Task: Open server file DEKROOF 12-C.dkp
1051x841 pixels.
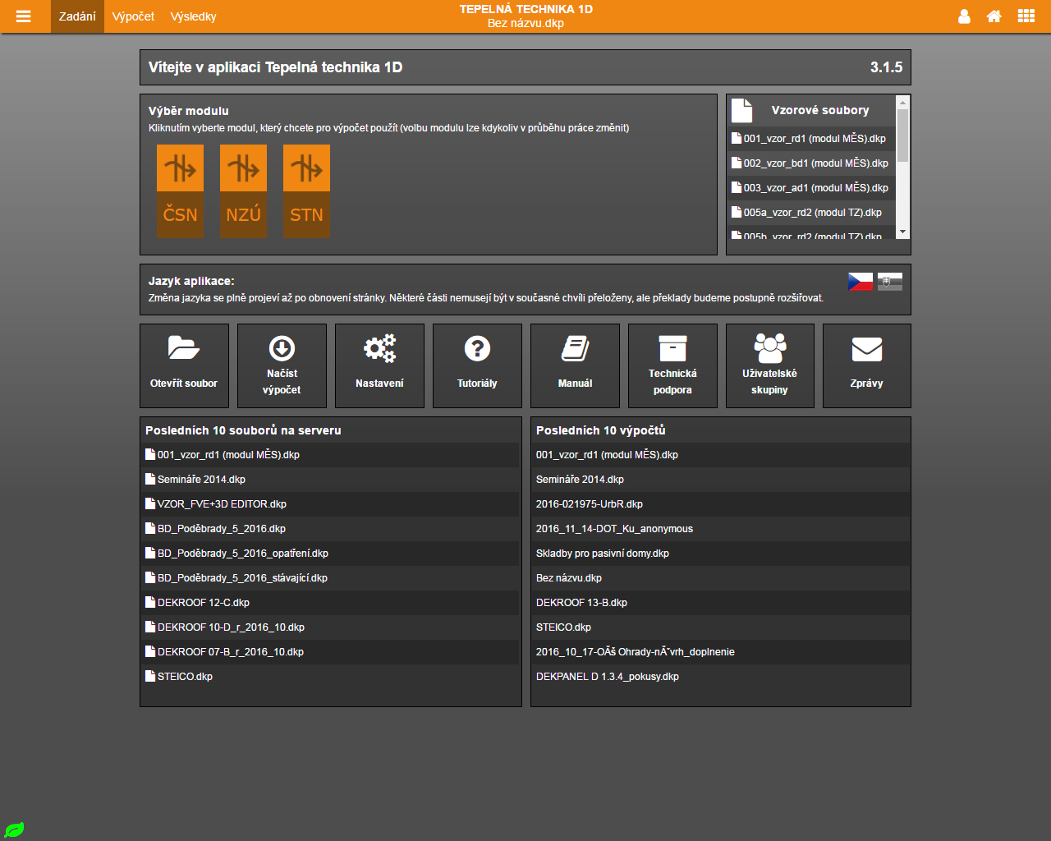Action: pyautogui.click(x=331, y=603)
